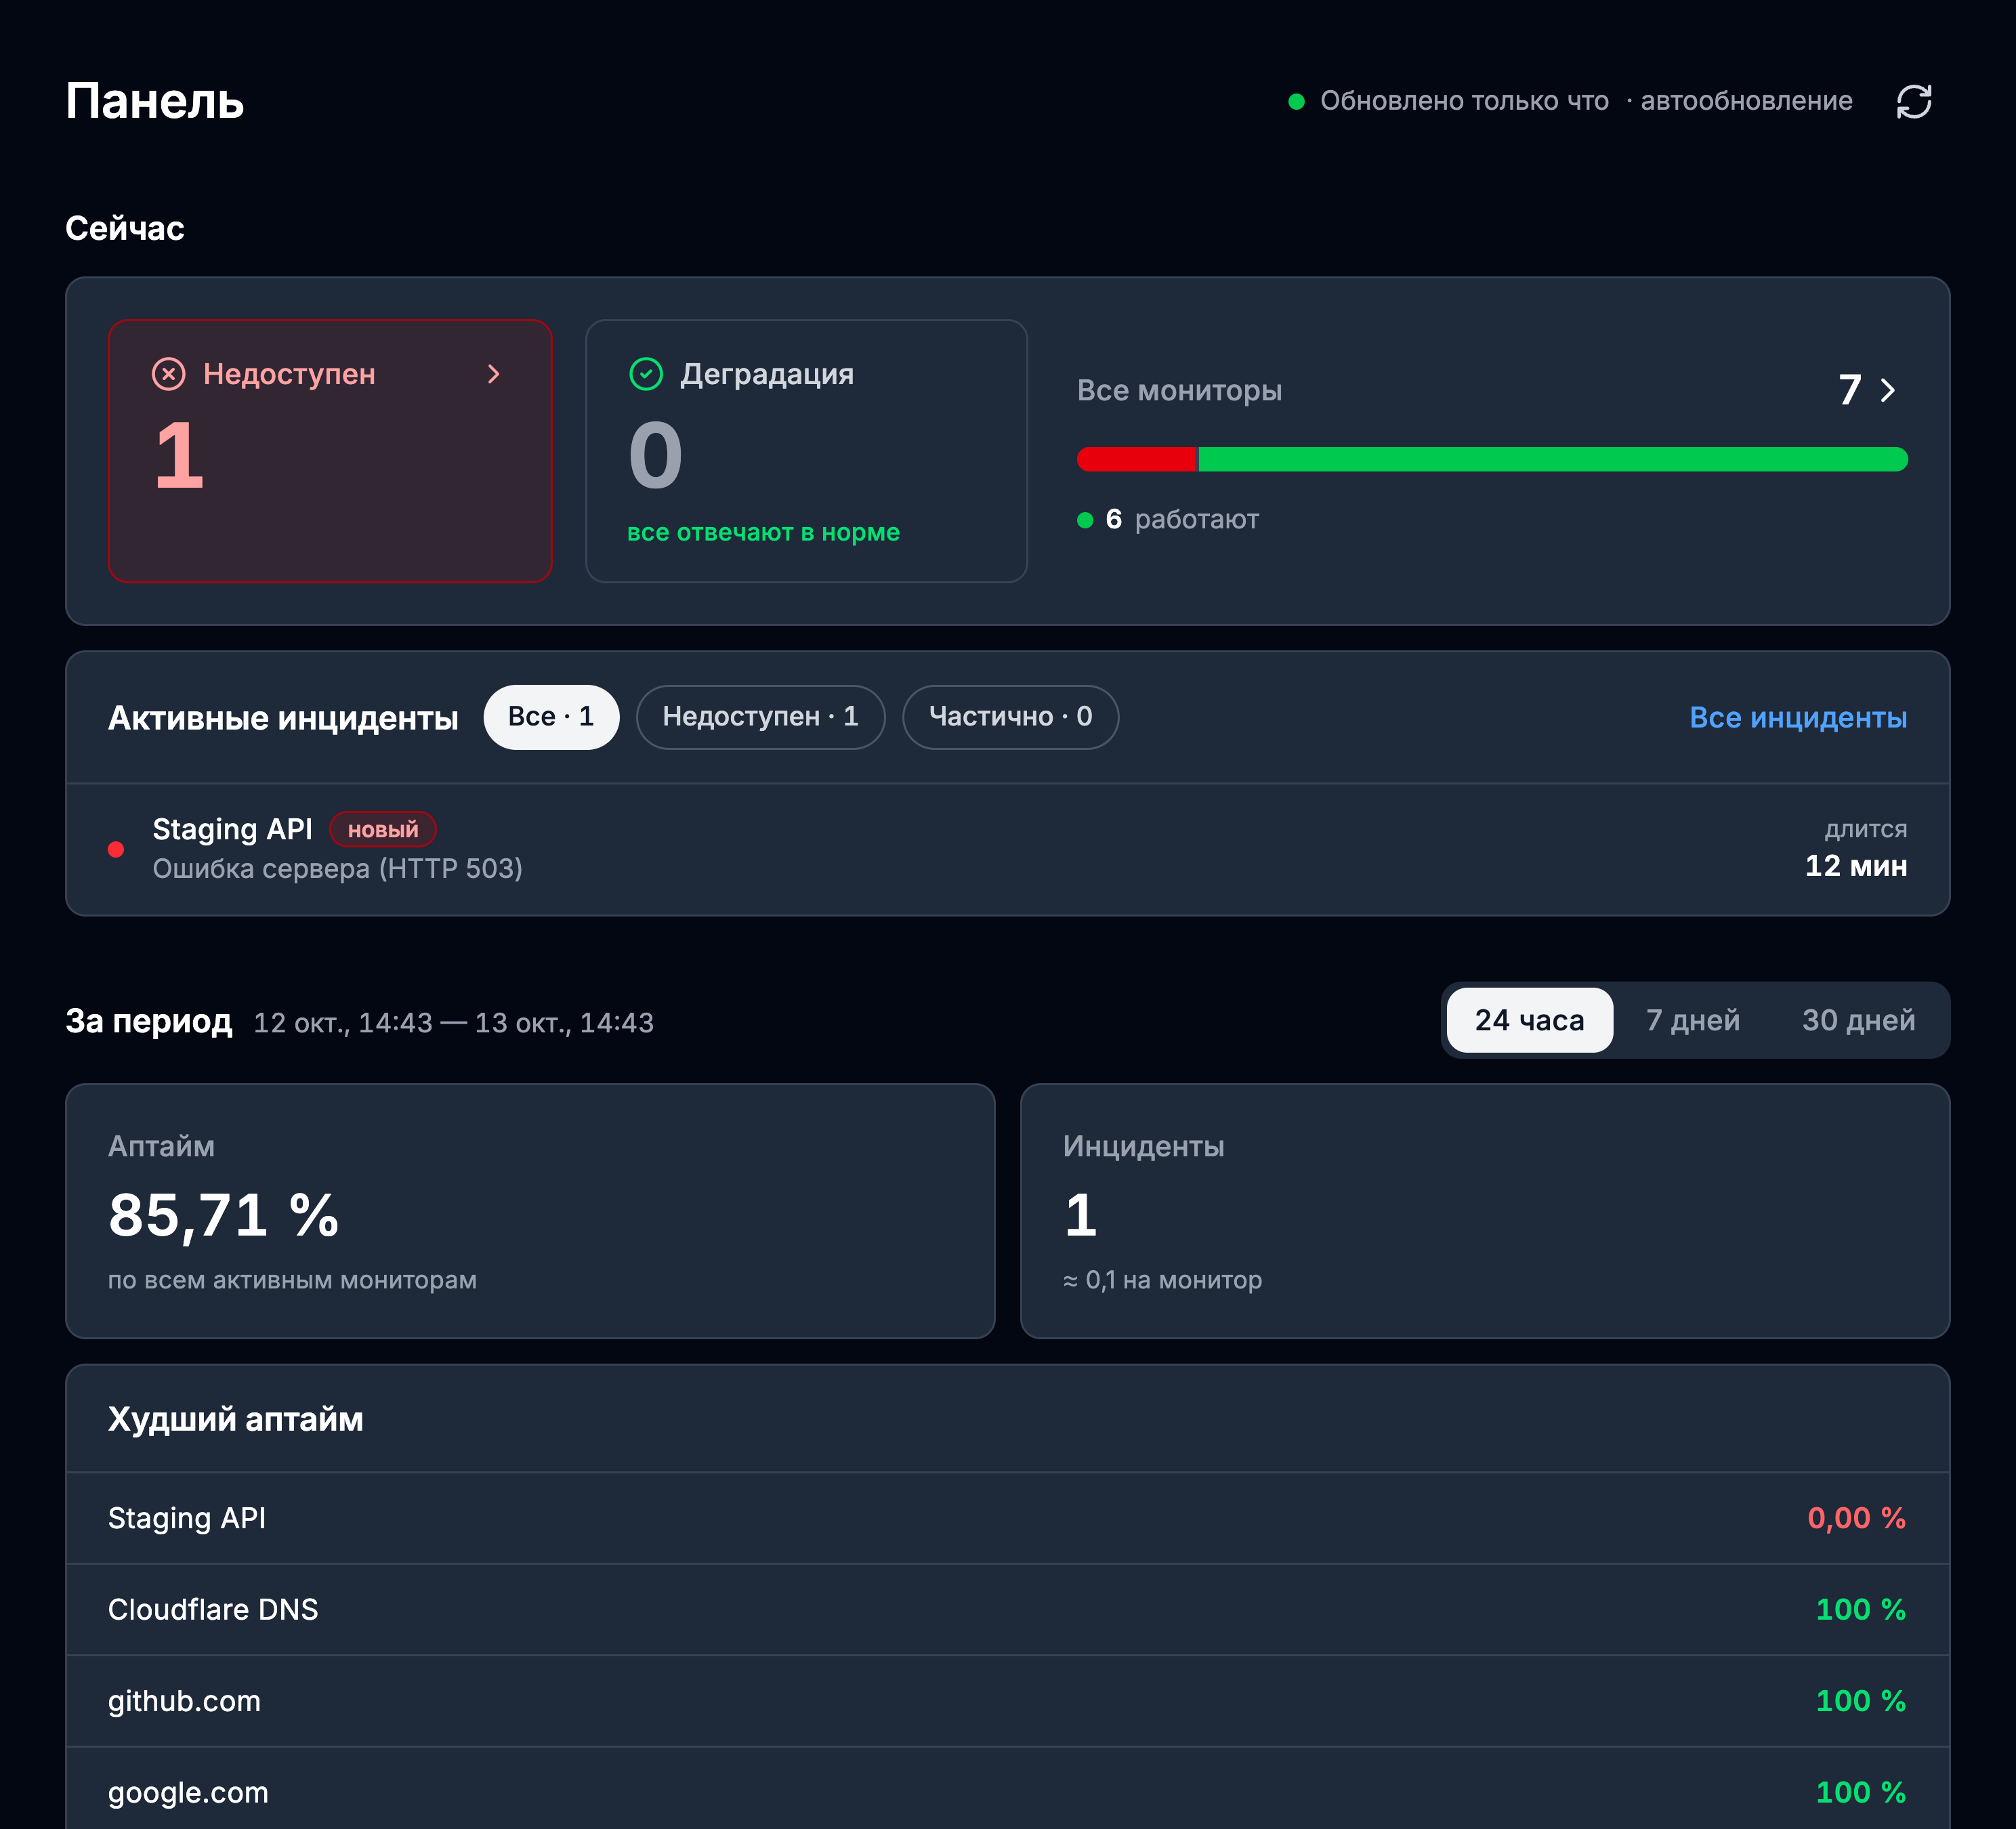The height and width of the screenshot is (1829, 2016).
Task: Click the checkmark circle icon beside Деградация
Action: [x=646, y=374]
